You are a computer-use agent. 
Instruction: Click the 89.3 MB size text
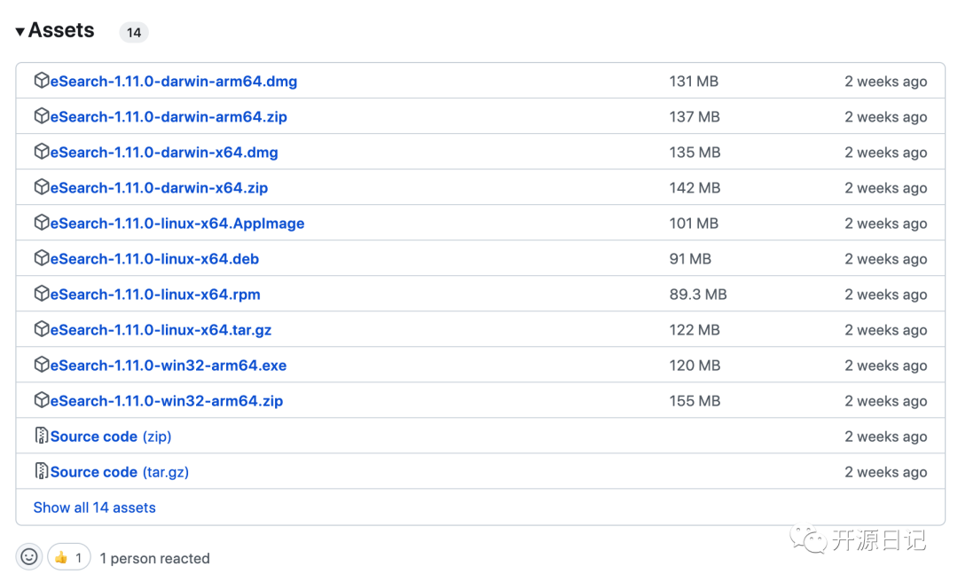698,294
